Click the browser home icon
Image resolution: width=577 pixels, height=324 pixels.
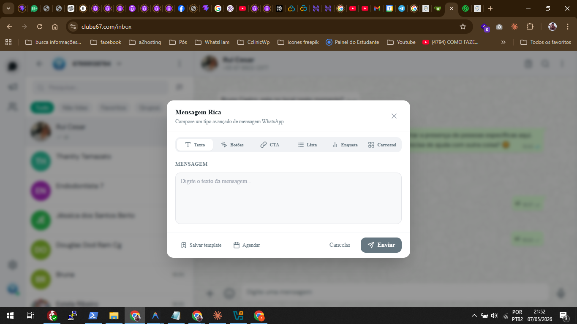pyautogui.click(x=55, y=27)
